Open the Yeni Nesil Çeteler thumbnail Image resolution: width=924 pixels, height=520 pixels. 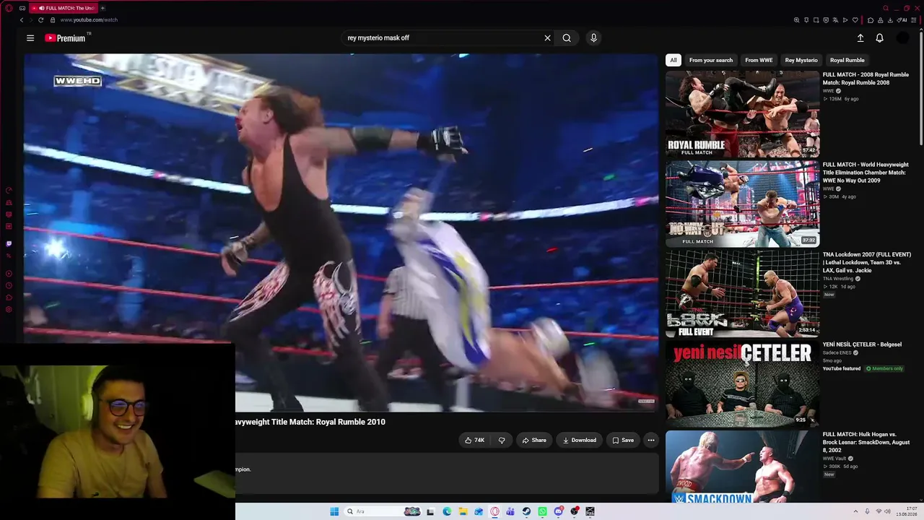pos(742,383)
